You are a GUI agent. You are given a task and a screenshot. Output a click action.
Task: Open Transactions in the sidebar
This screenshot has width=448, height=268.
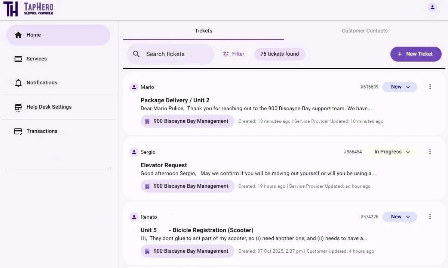58,131
